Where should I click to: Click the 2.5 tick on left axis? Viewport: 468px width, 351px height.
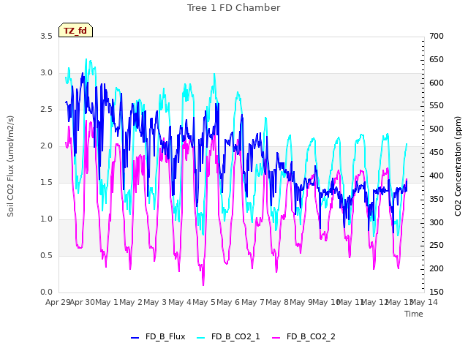(x=46, y=109)
